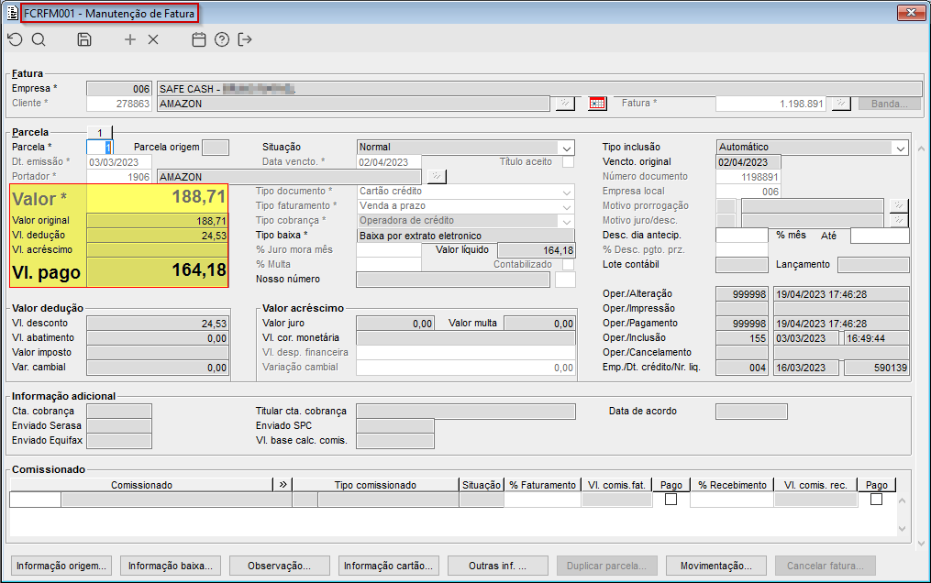Open Informação origem button
The image size is (931, 583).
coord(62,566)
